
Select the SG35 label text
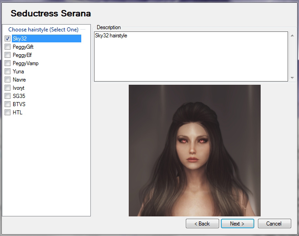pyautogui.click(x=19, y=96)
